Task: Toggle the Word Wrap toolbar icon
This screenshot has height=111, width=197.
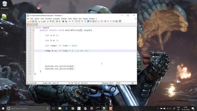Action: click(x=82, y=21)
